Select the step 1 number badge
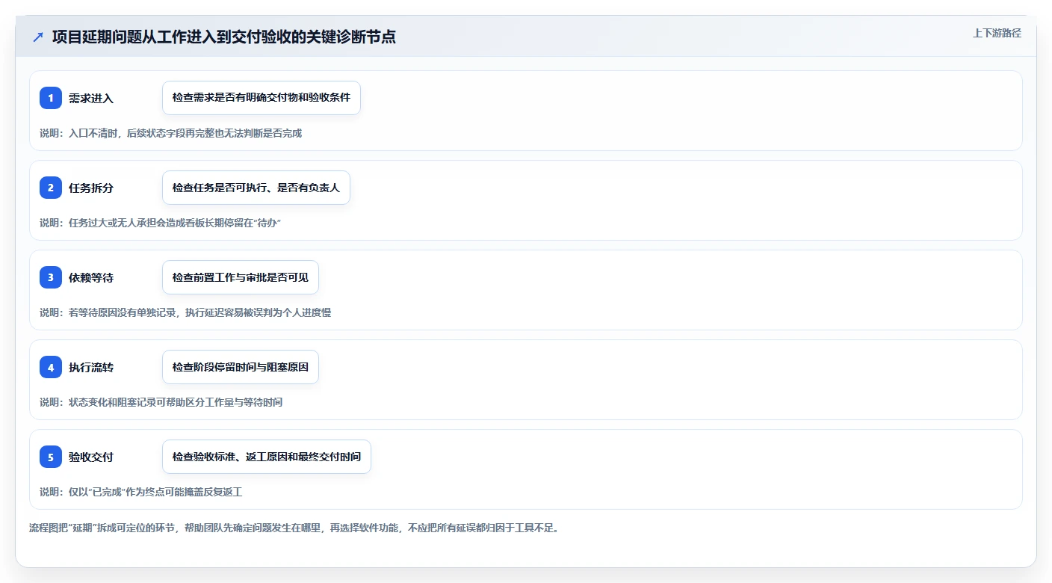The image size is (1052, 583). click(51, 98)
